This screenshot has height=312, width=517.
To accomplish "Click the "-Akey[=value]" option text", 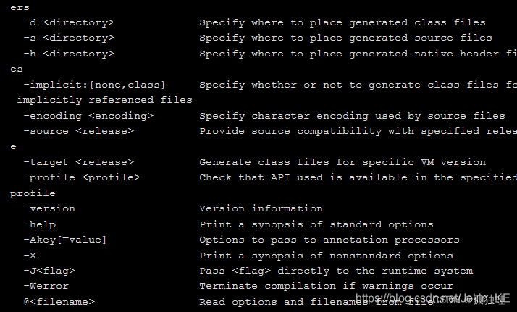I will click(64, 240).
